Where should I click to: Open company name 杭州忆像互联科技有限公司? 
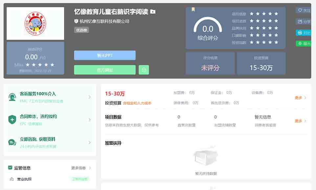pyautogui.click(x=104, y=21)
